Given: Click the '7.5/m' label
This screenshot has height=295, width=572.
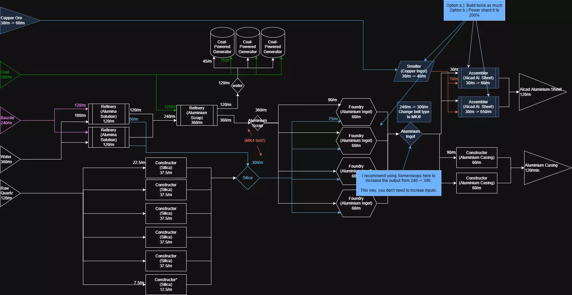Looking at the screenshot, I should coord(139,283).
